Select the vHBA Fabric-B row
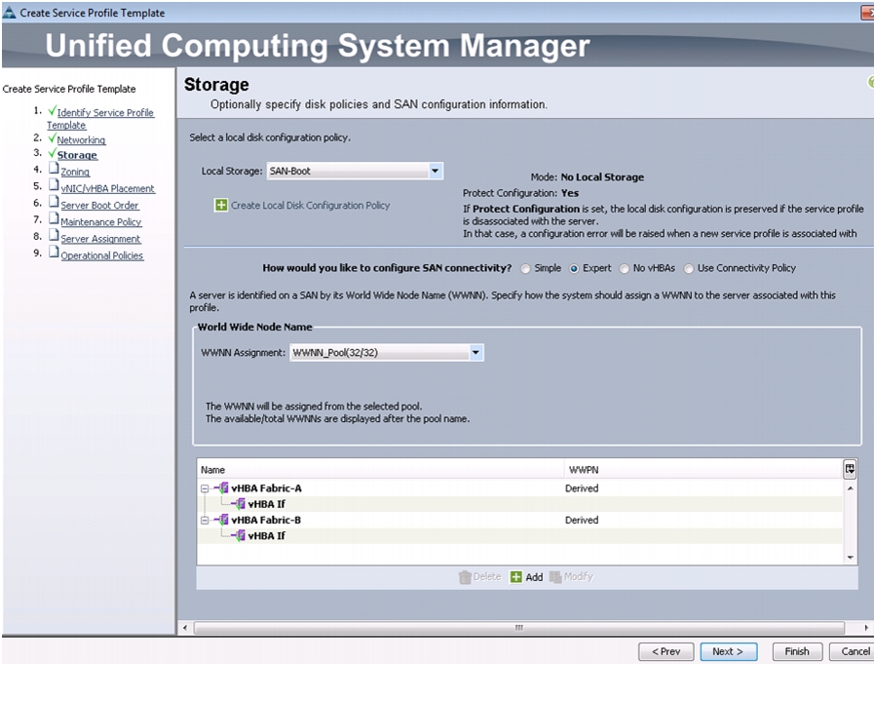The height and width of the screenshot is (701, 874). 520,520
